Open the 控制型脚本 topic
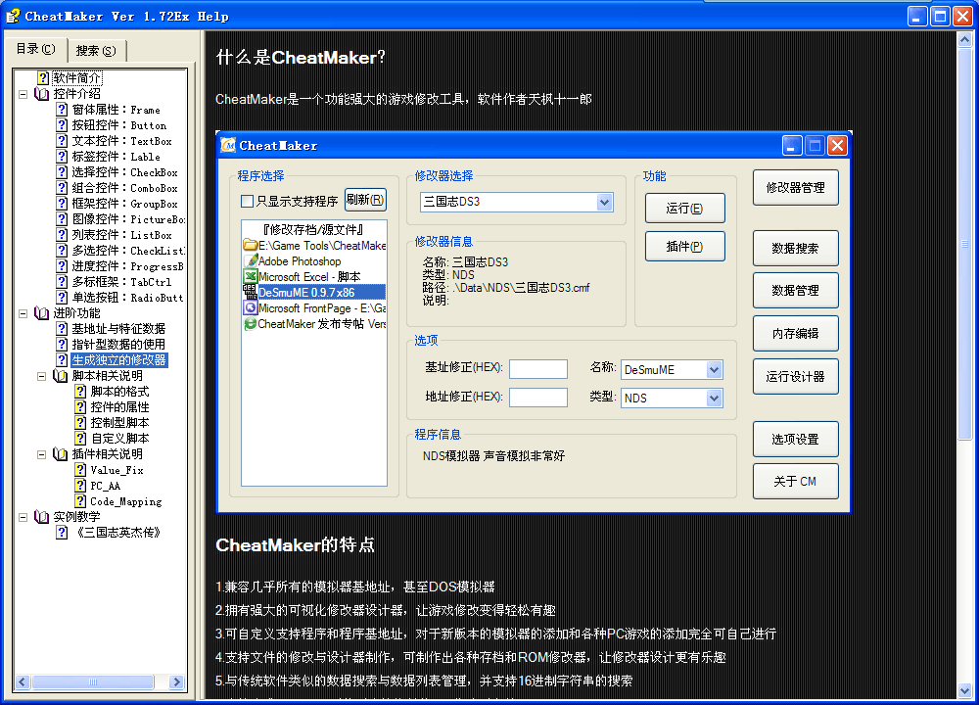 point(119,423)
